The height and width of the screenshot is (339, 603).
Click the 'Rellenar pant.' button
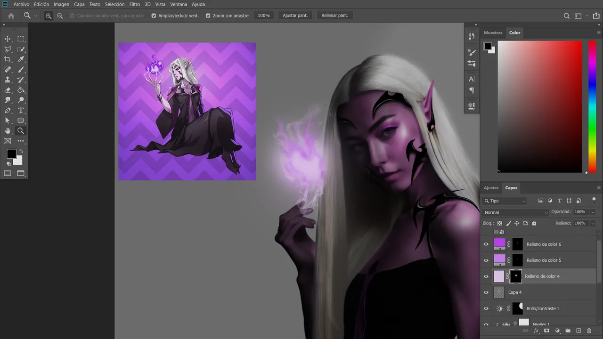(335, 16)
